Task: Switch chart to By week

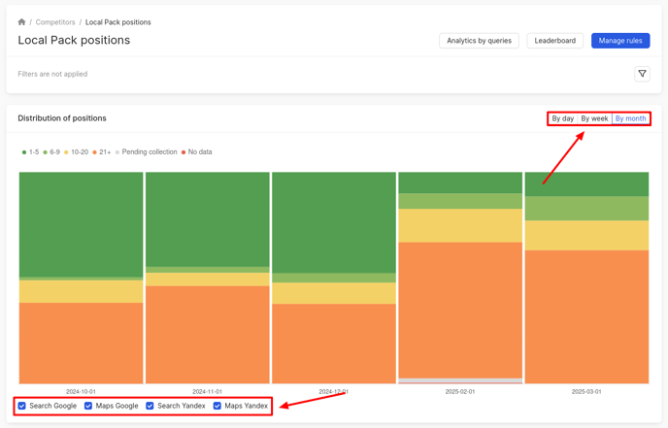Action: pyautogui.click(x=594, y=118)
